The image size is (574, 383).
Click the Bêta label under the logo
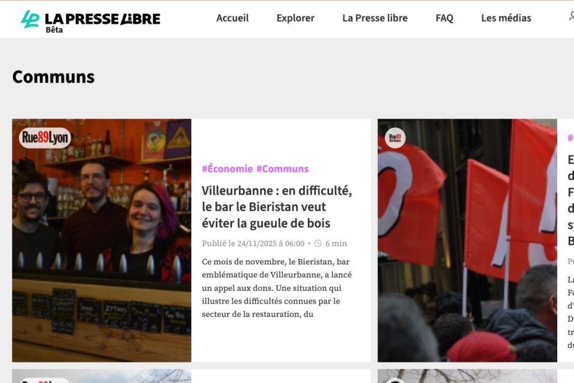[54, 30]
